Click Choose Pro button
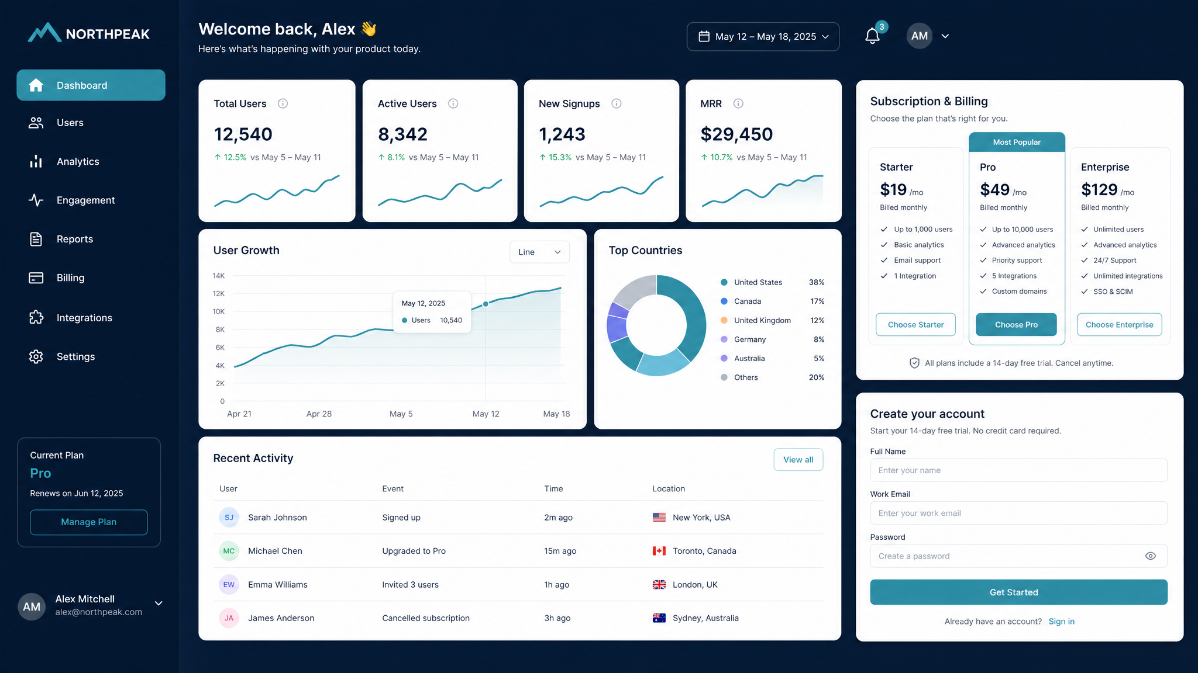The width and height of the screenshot is (1198, 673). coord(1016,325)
